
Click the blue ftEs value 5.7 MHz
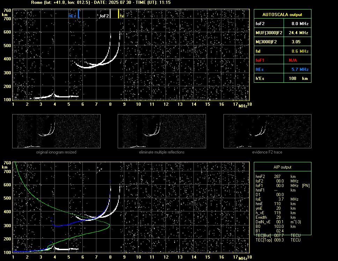(300, 69)
